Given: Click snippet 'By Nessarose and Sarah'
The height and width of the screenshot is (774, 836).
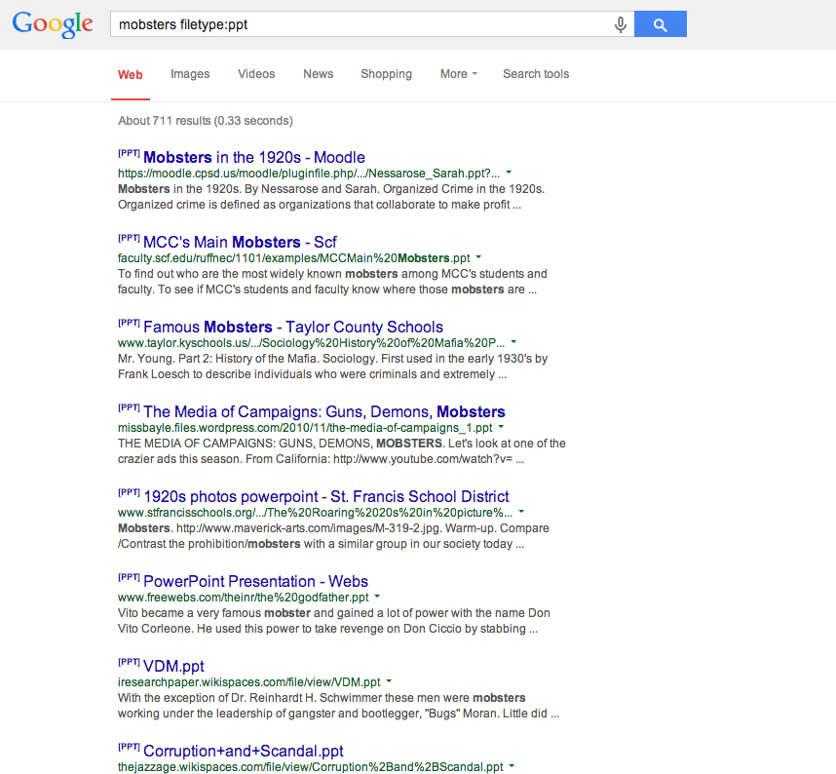Looking at the screenshot, I should (331, 197).
